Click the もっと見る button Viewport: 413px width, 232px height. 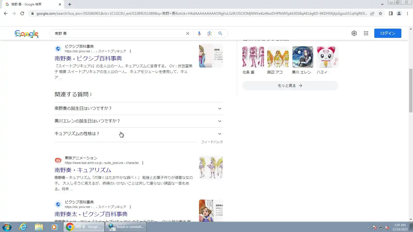[x=290, y=86]
